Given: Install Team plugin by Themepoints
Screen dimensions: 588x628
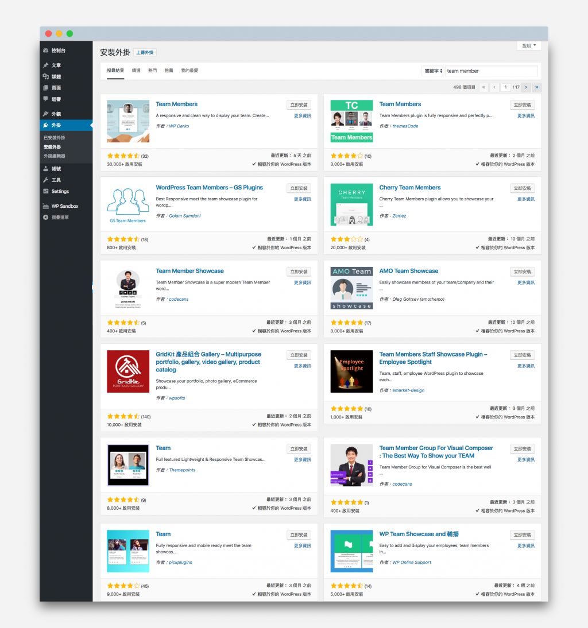Looking at the screenshot, I should 299,448.
